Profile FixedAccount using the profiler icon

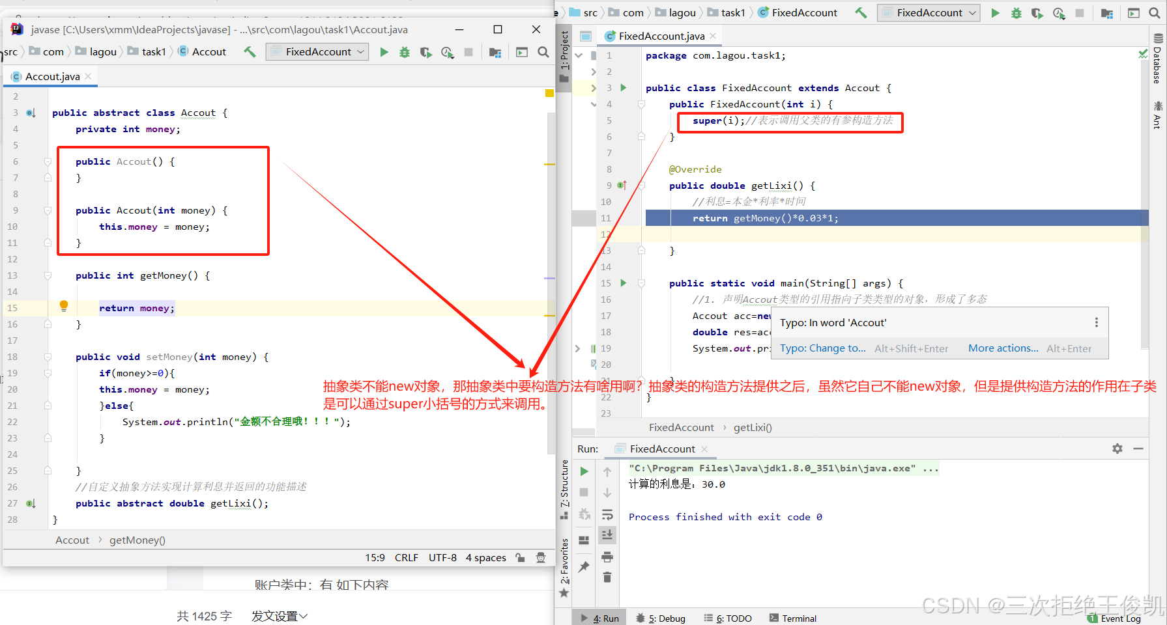[x=1059, y=12]
